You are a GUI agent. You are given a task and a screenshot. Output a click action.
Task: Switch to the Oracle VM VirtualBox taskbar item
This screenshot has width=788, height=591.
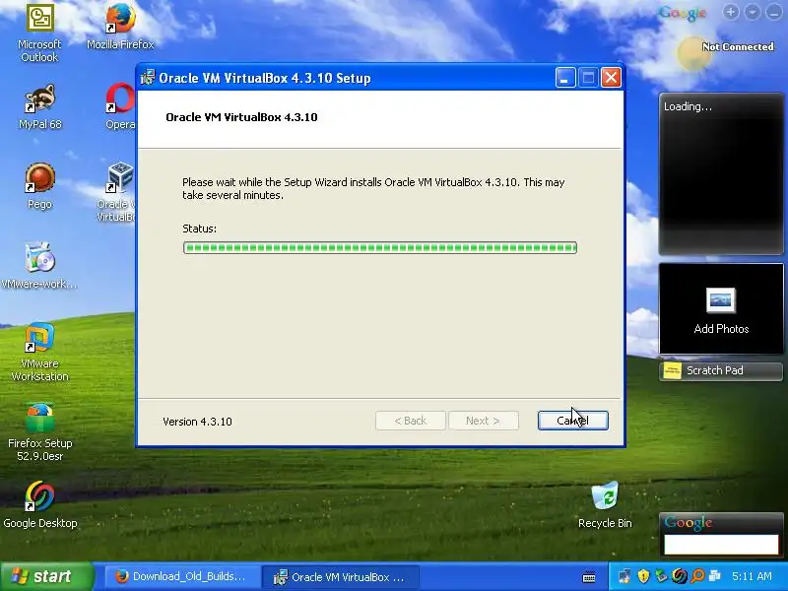pyautogui.click(x=342, y=577)
